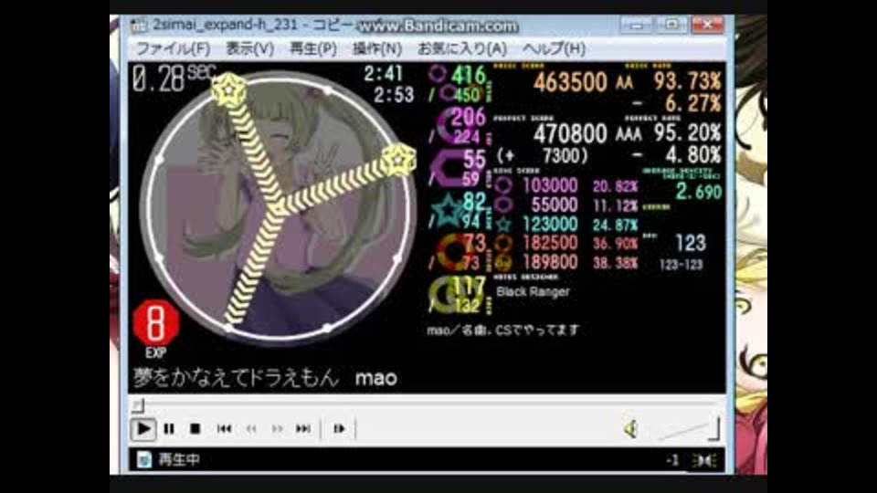Open the 表示(V) menu

click(250, 48)
